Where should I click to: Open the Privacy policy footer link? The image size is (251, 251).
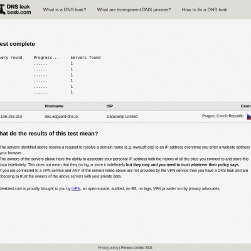point(108,248)
